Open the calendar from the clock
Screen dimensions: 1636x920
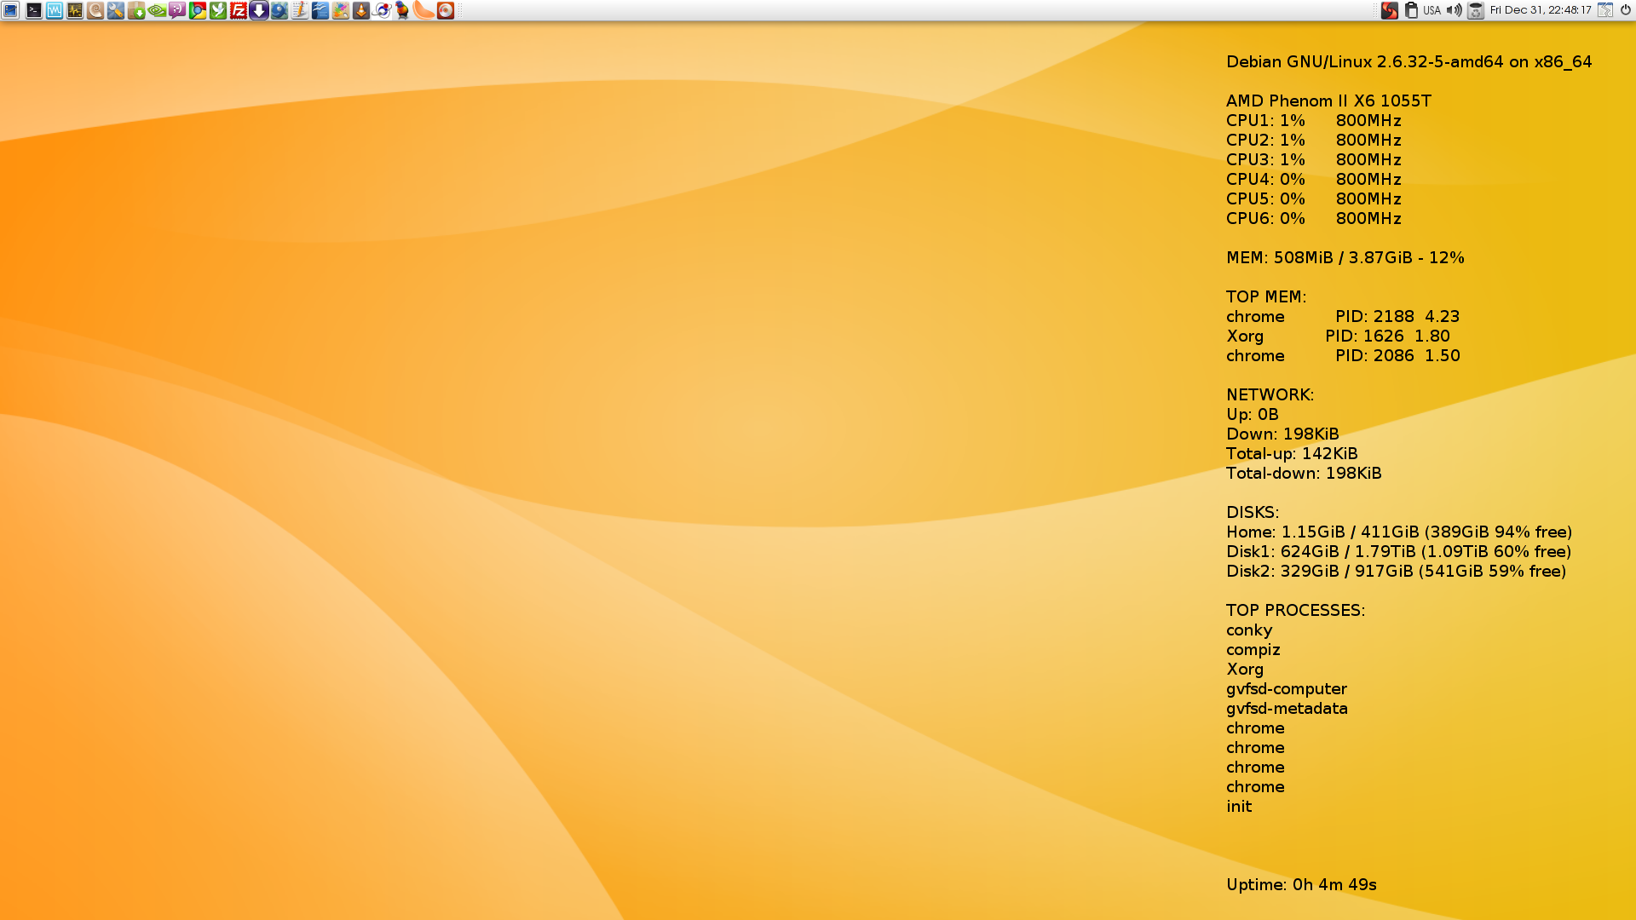tap(1541, 10)
